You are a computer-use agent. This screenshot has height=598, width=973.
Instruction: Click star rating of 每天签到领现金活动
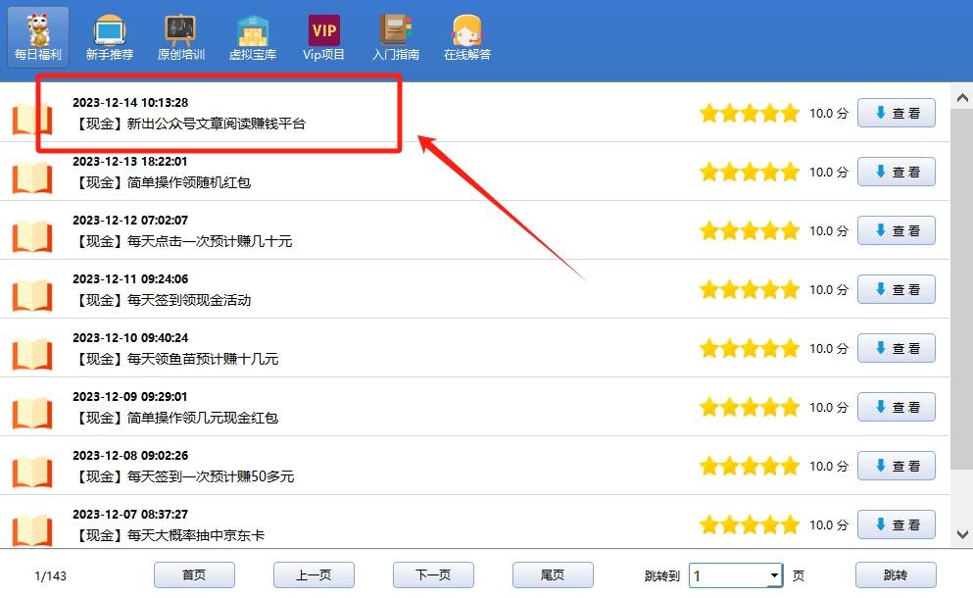(x=750, y=290)
